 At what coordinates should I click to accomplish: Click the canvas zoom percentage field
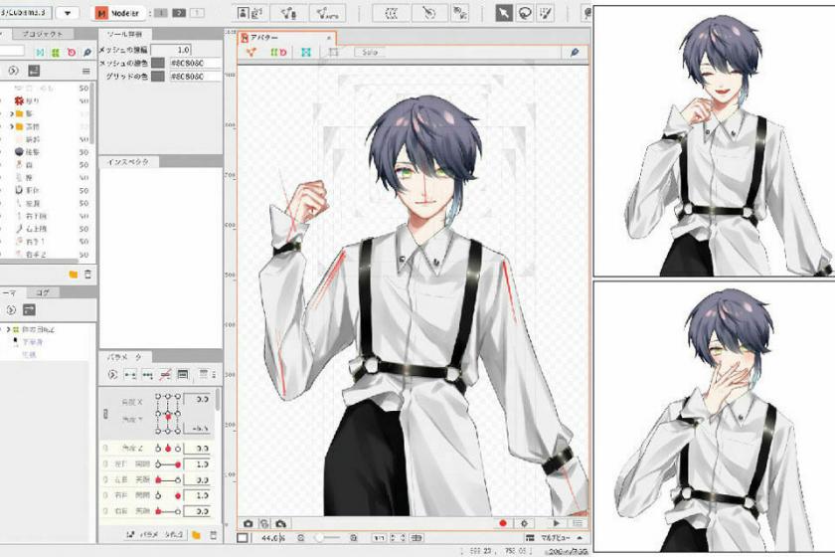pyautogui.click(x=273, y=538)
